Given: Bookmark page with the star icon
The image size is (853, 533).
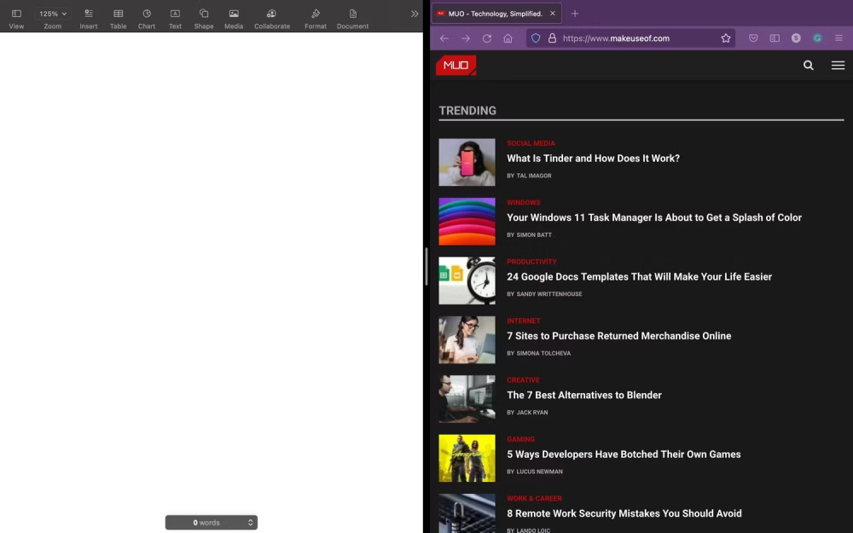Looking at the screenshot, I should tap(726, 38).
